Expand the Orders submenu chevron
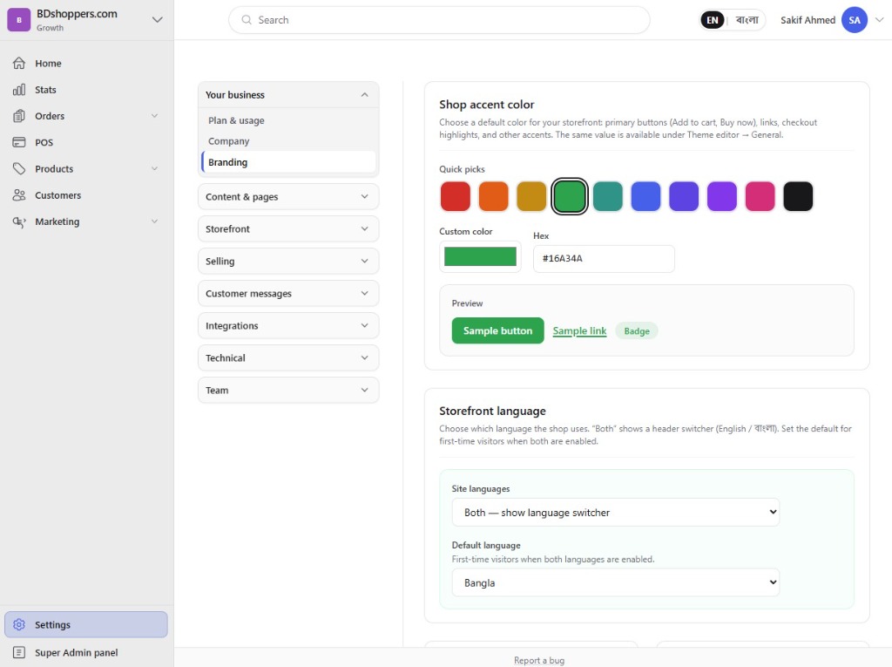 click(154, 116)
